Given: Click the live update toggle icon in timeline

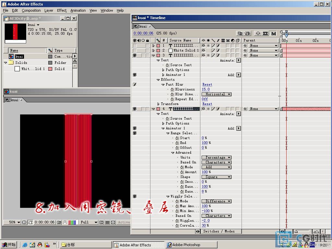Looking at the screenshot, I should [x=240, y=33].
